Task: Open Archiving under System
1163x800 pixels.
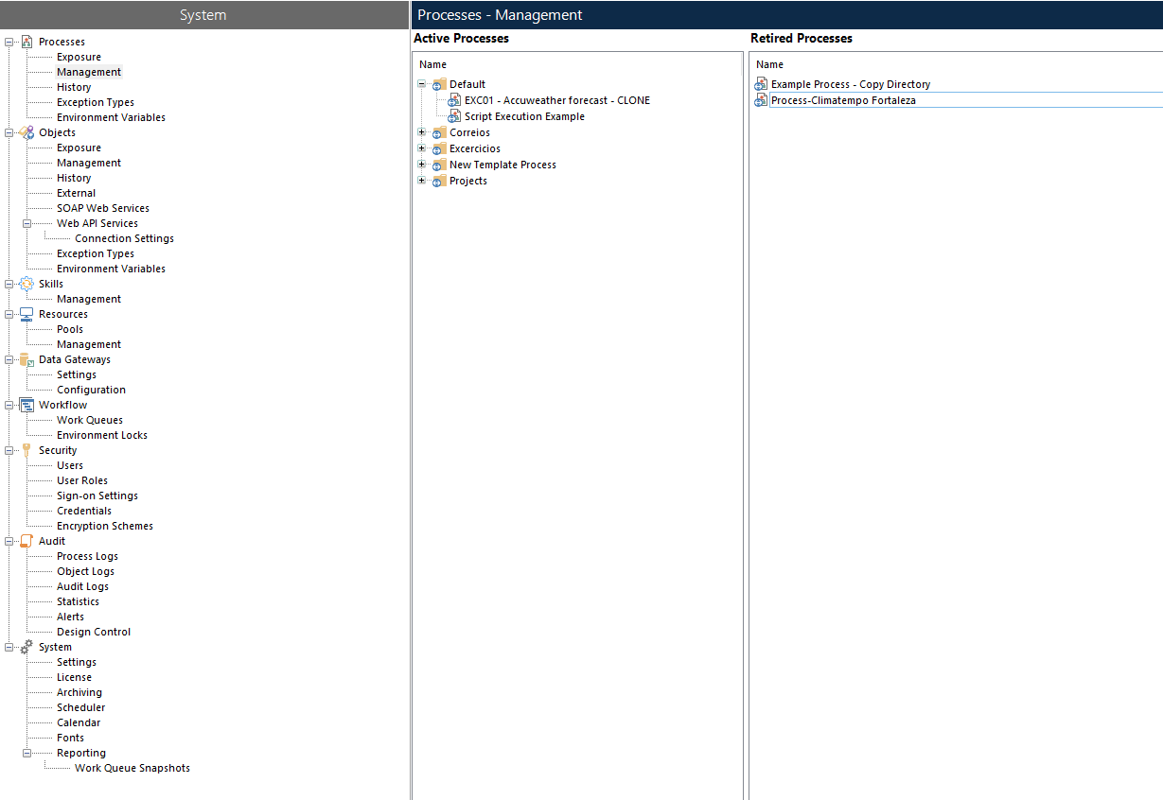Action: pyautogui.click(x=79, y=692)
